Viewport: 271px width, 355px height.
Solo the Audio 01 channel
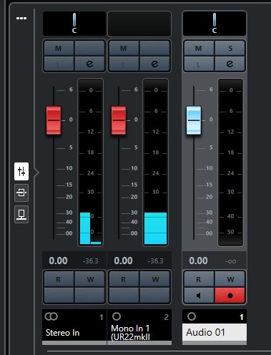click(x=230, y=49)
